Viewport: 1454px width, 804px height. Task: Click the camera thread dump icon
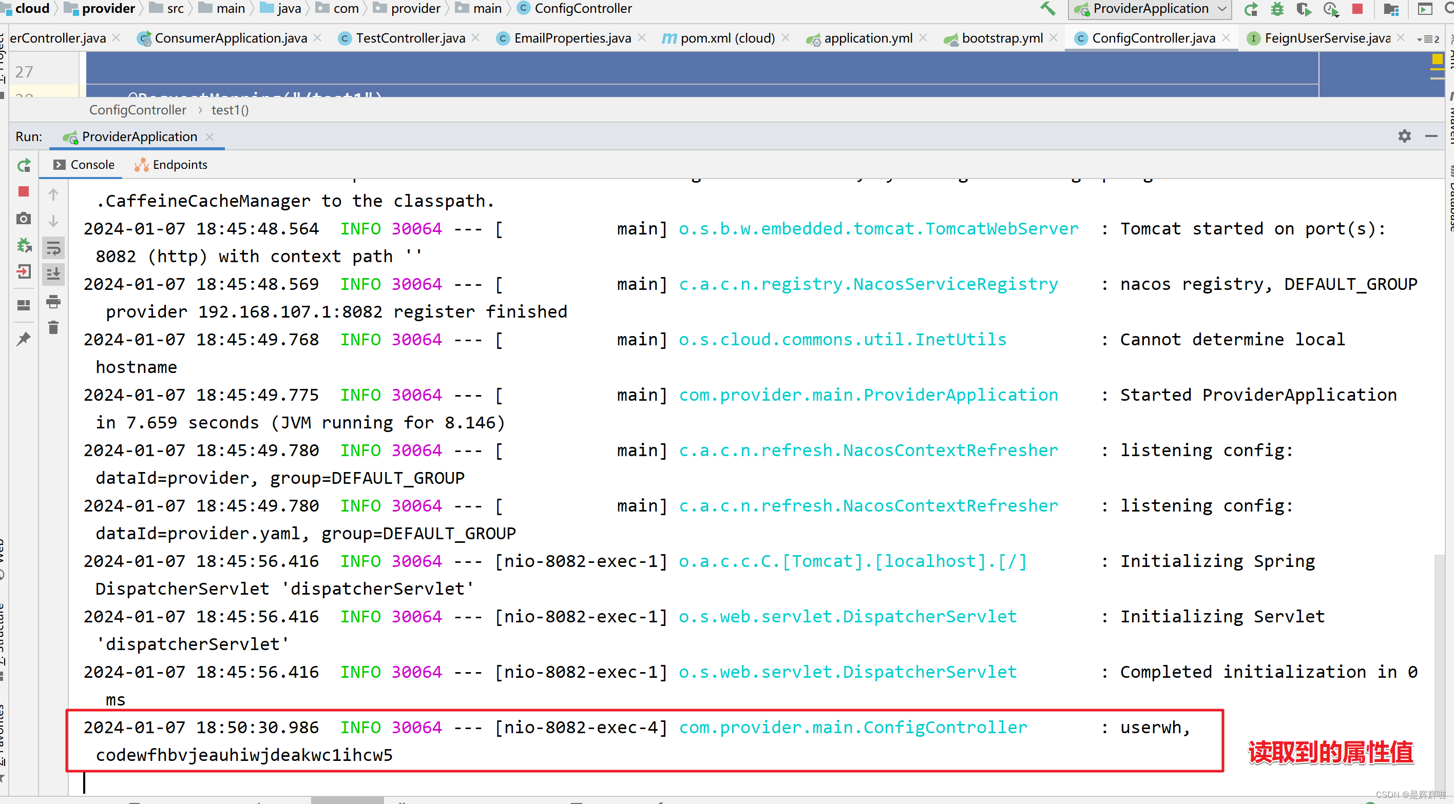tap(24, 219)
